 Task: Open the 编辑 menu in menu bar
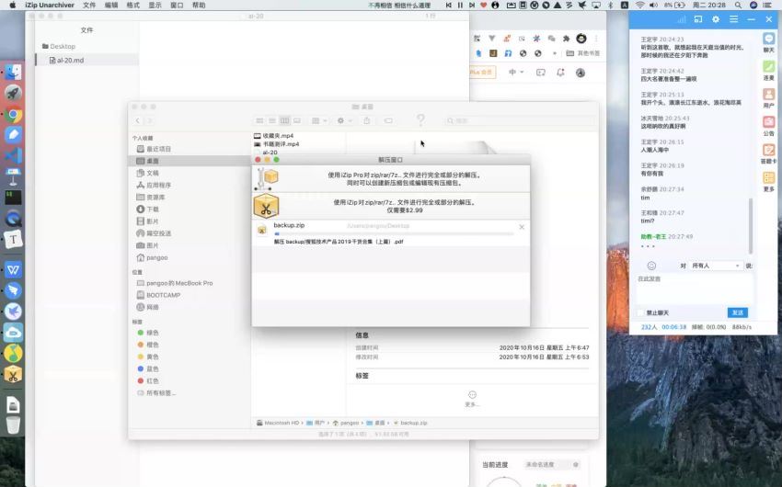111,5
